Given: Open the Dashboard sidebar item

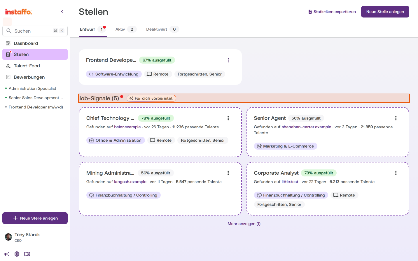Looking at the screenshot, I should point(35,43).
